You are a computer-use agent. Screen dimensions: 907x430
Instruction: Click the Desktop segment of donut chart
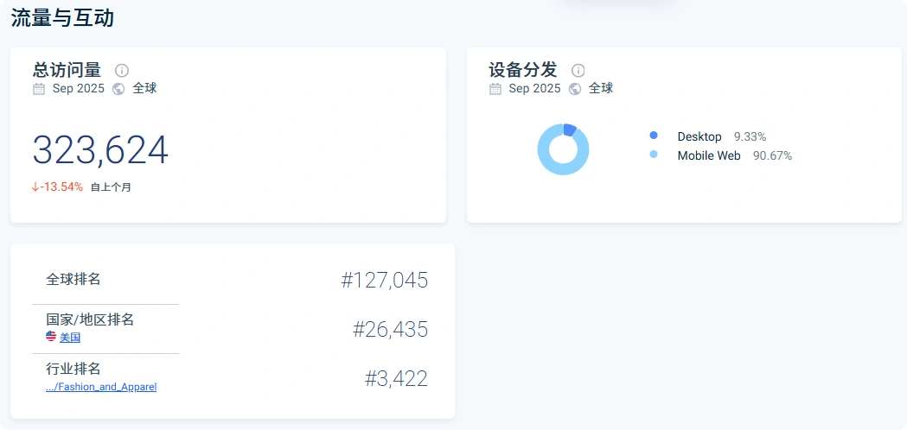point(569,130)
